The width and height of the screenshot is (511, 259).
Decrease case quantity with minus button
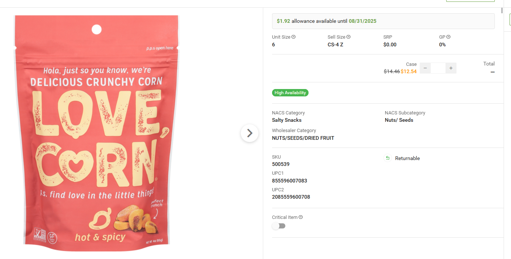(x=425, y=68)
